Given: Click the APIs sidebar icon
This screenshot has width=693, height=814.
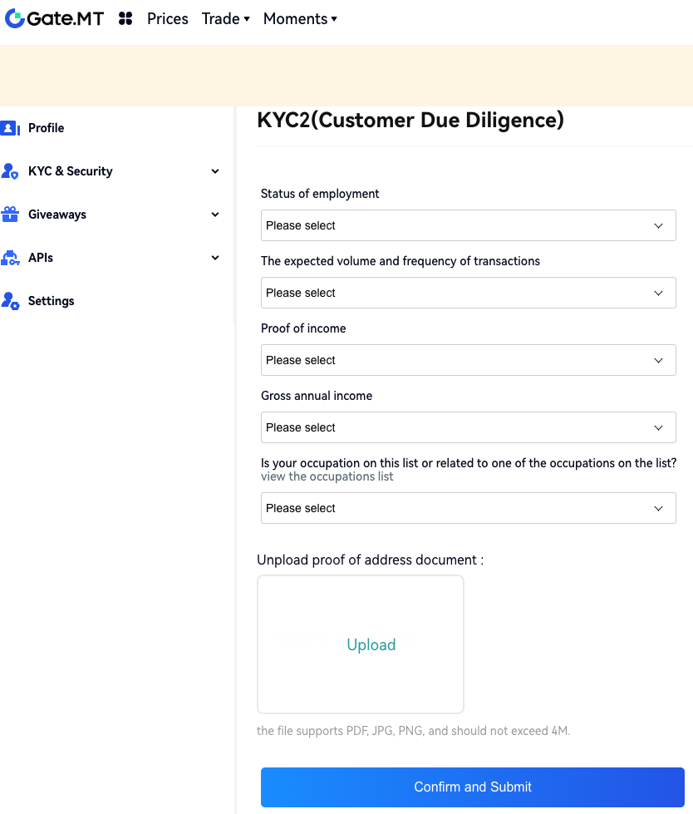Looking at the screenshot, I should 10,258.
